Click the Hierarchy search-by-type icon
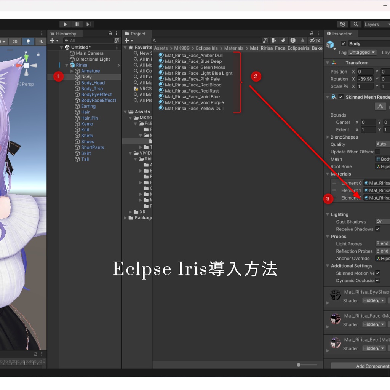 (117, 40)
